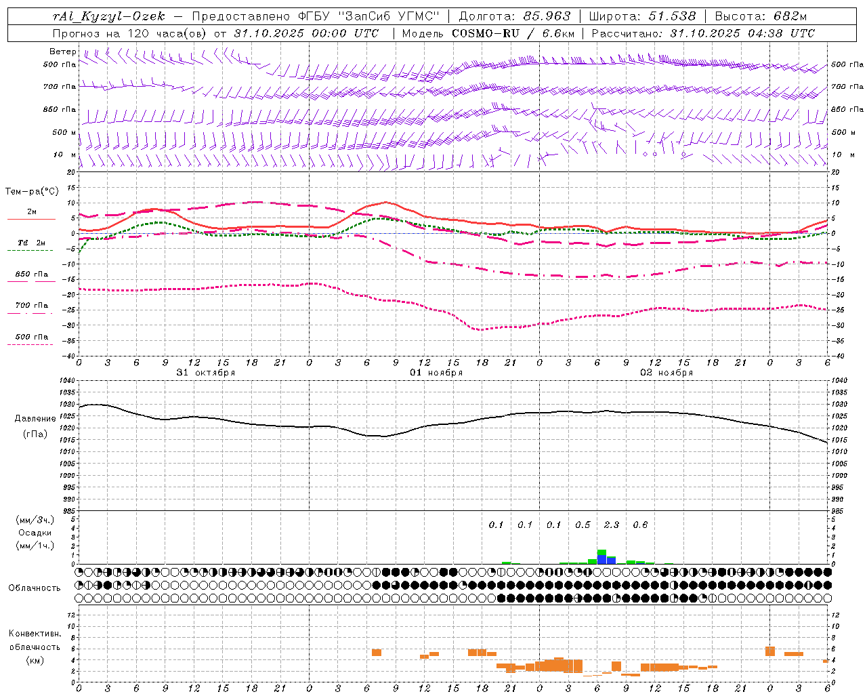Image resolution: width=867 pixels, height=694 pixels.
Task: Click the station name rAl_Kyzyl-Ozek in header
Action: (109, 16)
